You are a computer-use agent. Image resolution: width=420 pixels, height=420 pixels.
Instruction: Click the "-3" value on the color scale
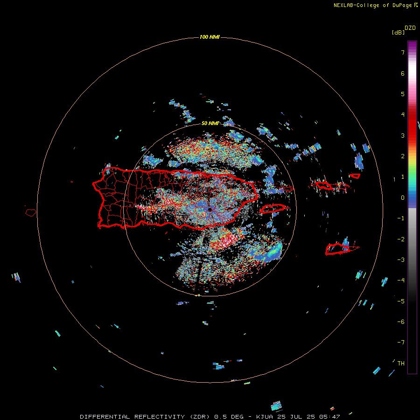[x=401, y=260]
